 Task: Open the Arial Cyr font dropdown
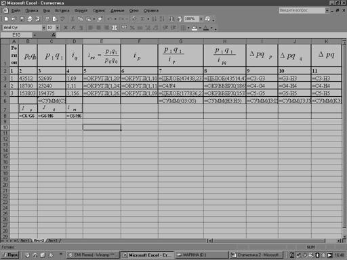pos(43,28)
